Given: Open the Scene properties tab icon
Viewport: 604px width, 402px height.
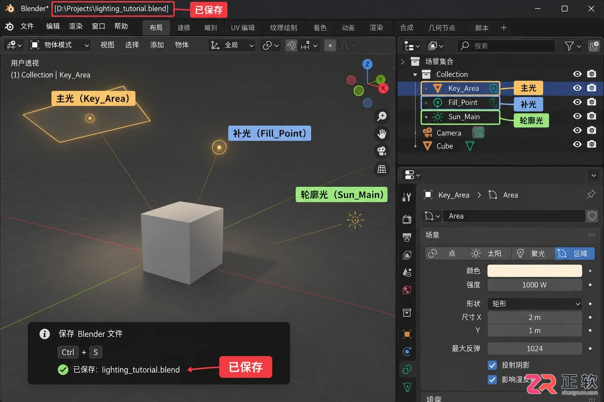Looking at the screenshot, I should (x=406, y=273).
